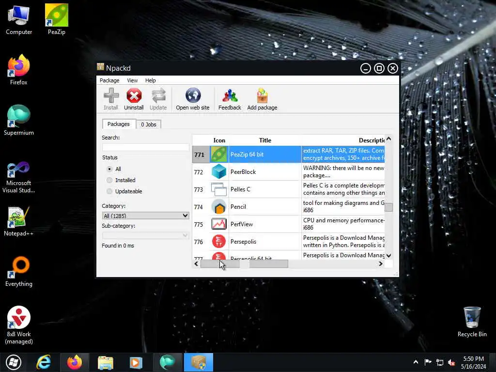Click the Npackd taskbar button
Screen dimensions: 496x372
[199, 362]
